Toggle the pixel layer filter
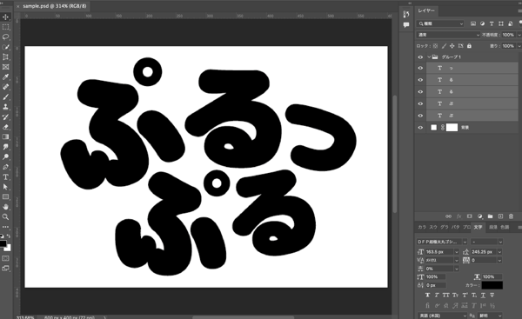This screenshot has height=319, width=522. click(473, 23)
